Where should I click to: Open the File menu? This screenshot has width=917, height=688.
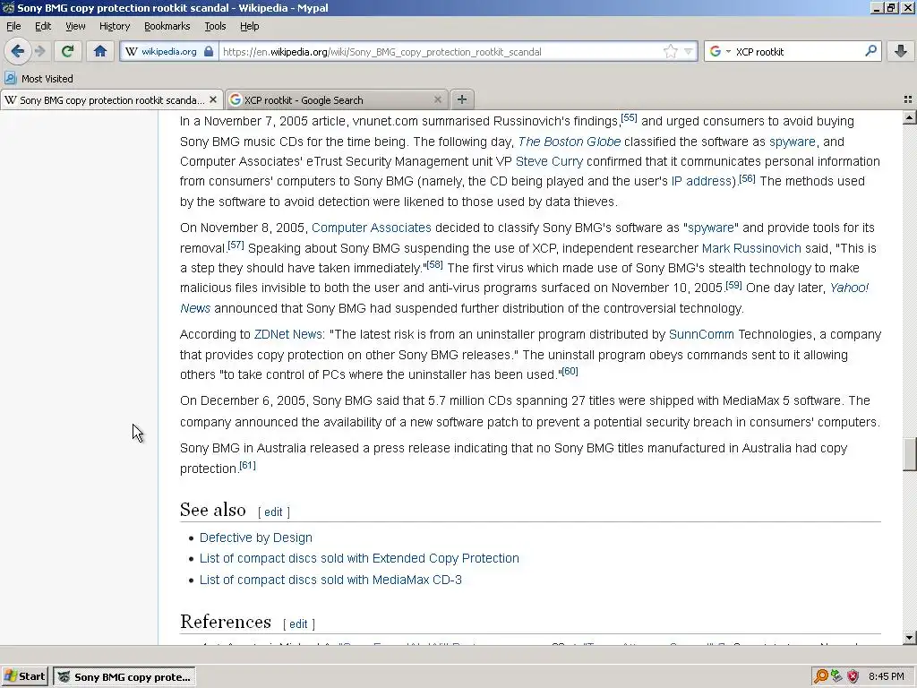coord(13,26)
